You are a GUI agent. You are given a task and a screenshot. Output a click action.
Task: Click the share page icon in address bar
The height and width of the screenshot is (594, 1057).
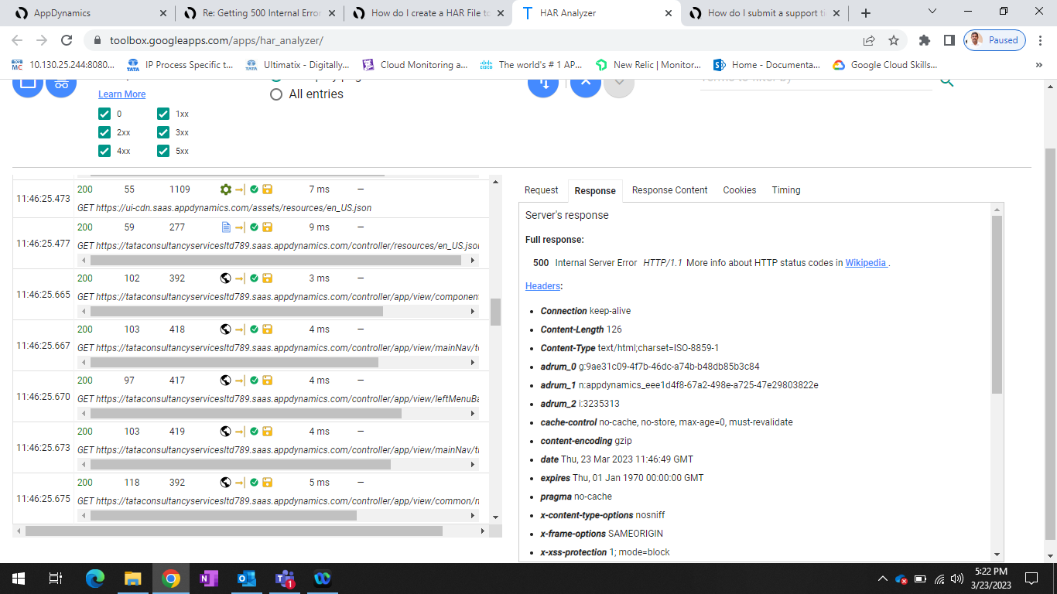coord(869,40)
